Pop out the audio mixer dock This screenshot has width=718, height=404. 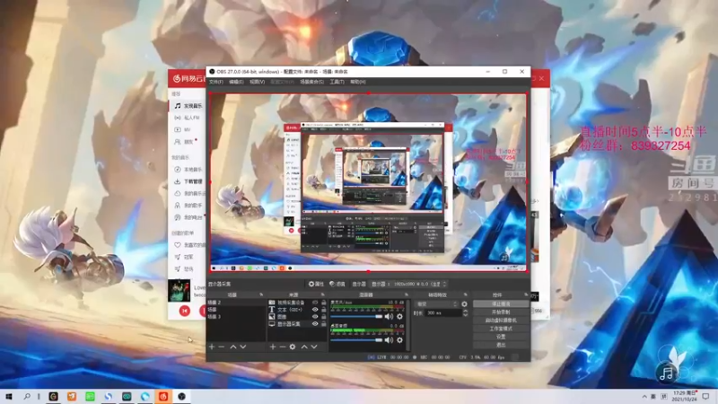pos(406,294)
